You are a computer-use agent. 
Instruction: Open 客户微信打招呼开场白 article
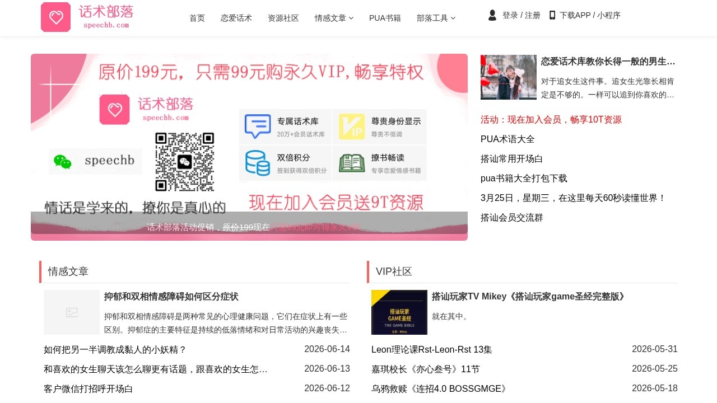click(88, 389)
